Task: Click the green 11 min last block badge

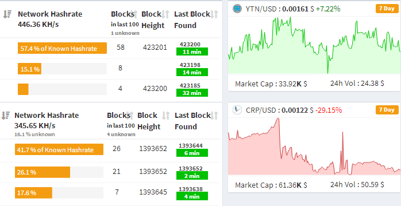Action: [192, 51]
